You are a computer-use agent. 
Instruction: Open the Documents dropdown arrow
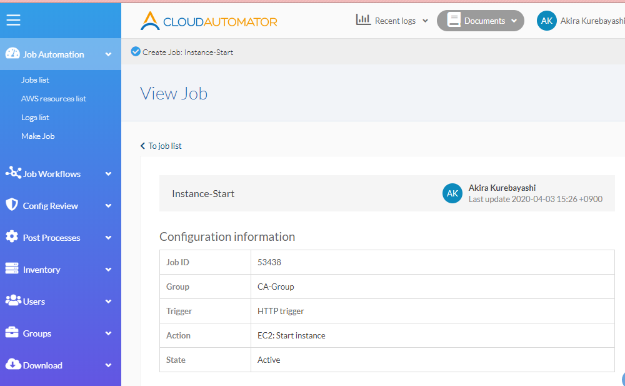(x=514, y=21)
